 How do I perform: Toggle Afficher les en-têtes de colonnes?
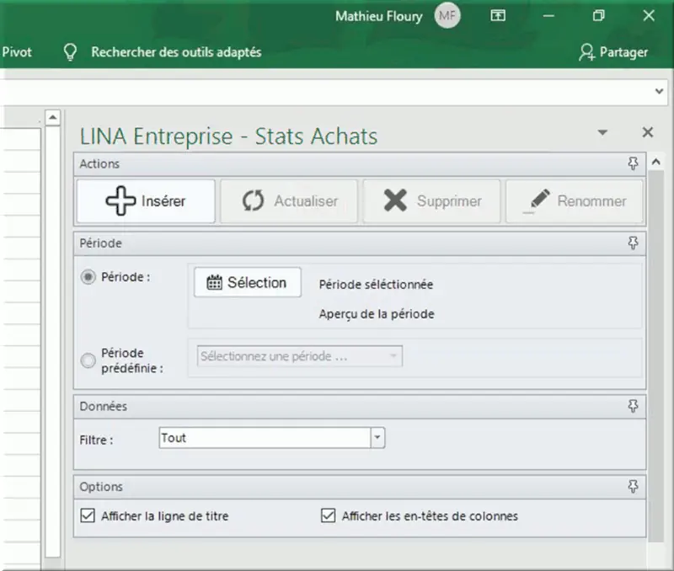tap(329, 515)
